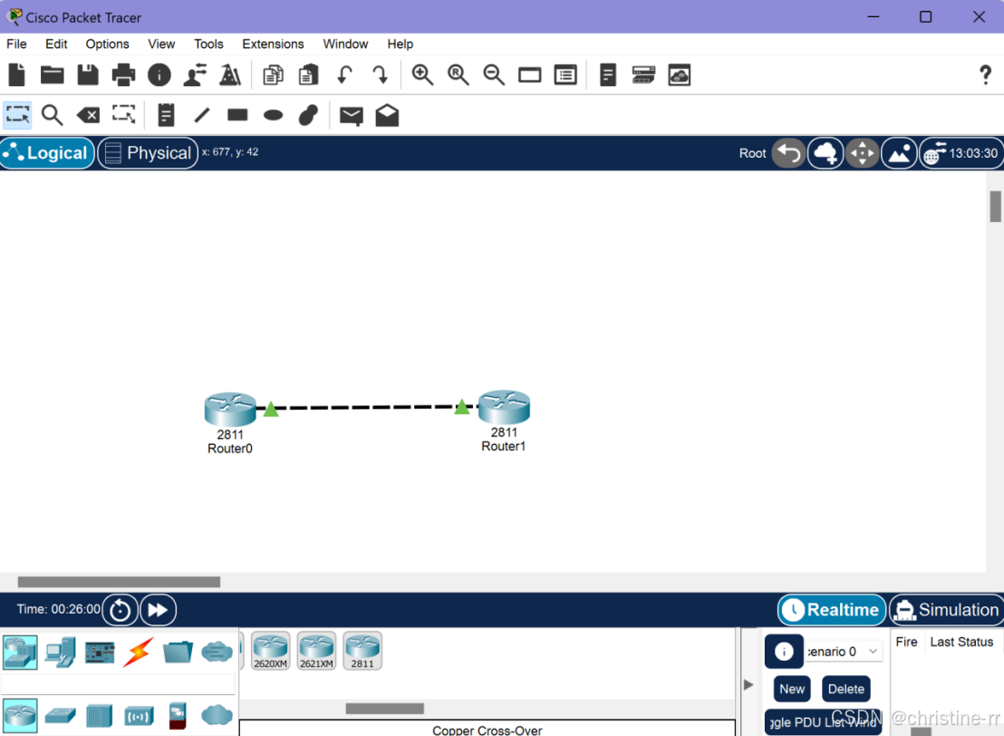Open the Extensions menu
This screenshot has width=1004, height=736.
coord(273,44)
